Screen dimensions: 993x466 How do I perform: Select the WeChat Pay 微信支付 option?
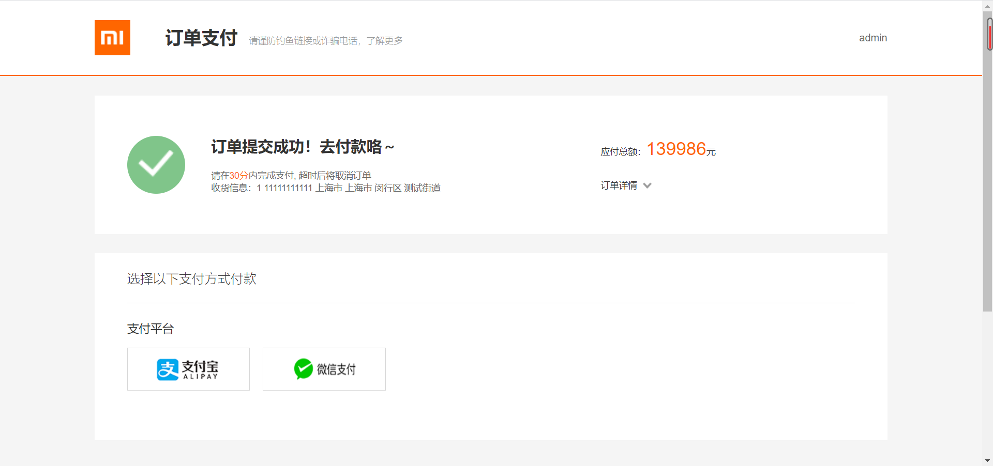324,369
